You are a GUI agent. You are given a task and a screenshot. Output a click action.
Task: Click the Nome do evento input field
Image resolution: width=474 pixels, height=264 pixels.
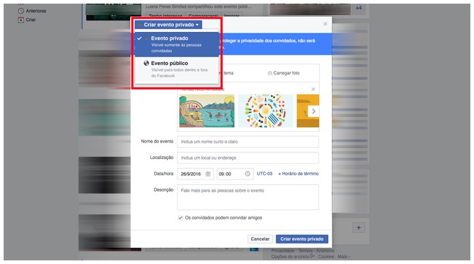coord(248,141)
